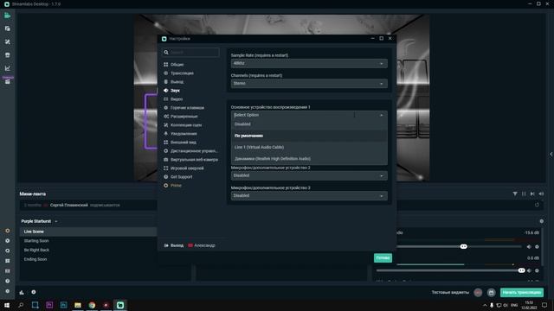Click the search field in Settings
This screenshot has height=311, width=554.
190,52
